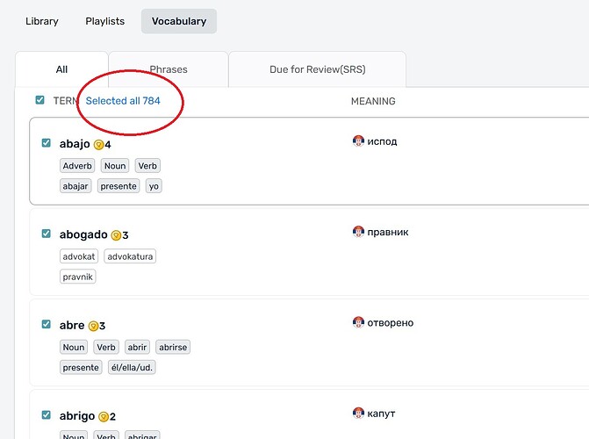589x439 pixels.
Task: Click the meaning испод
Action: [x=382, y=141]
